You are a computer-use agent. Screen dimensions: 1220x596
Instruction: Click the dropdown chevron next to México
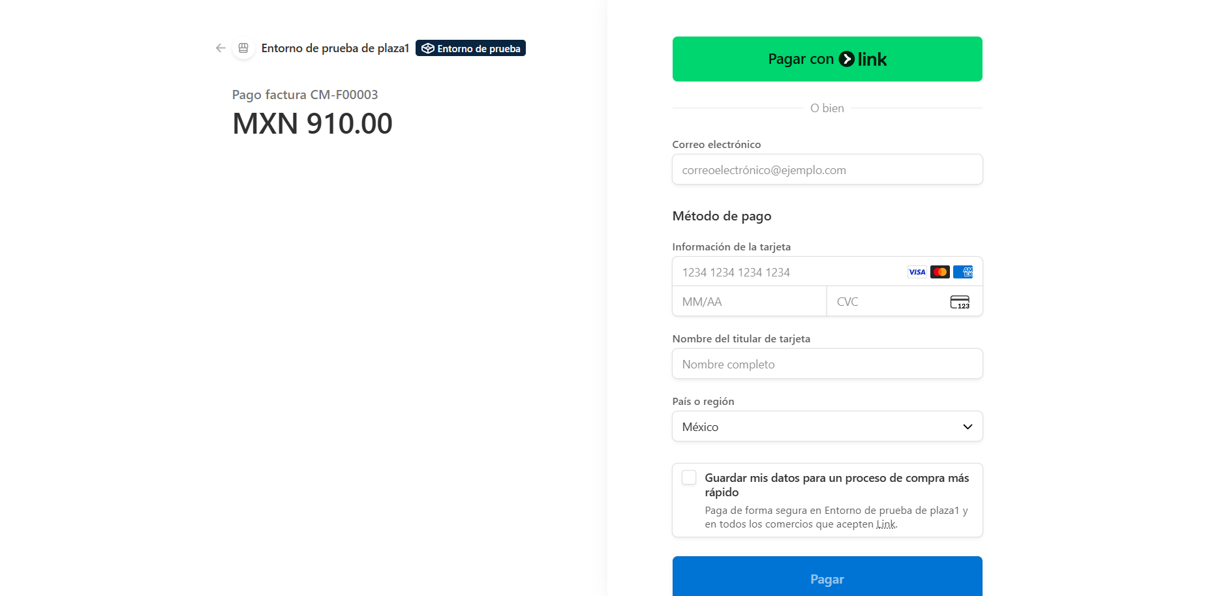pyautogui.click(x=968, y=426)
